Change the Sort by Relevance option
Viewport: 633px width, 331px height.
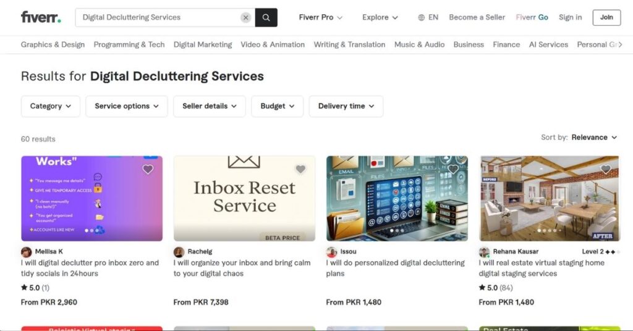pyautogui.click(x=594, y=138)
